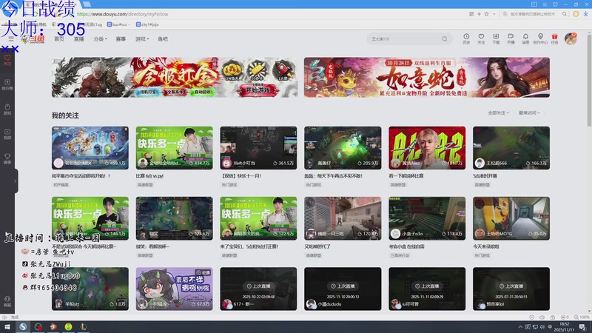Open the city1#jojo bookmark
592x333 pixels.
[147, 24]
